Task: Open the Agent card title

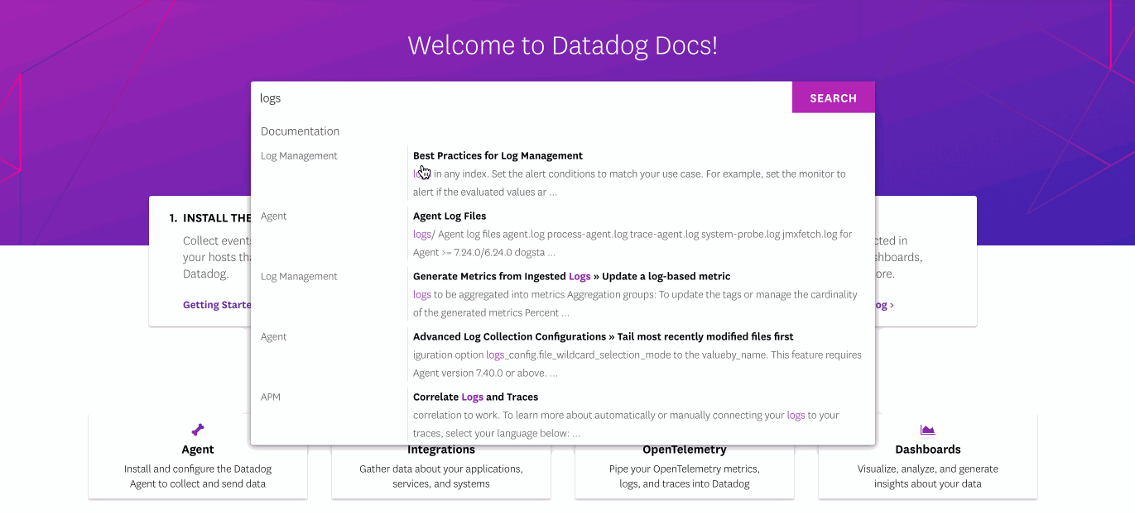Action: click(198, 450)
